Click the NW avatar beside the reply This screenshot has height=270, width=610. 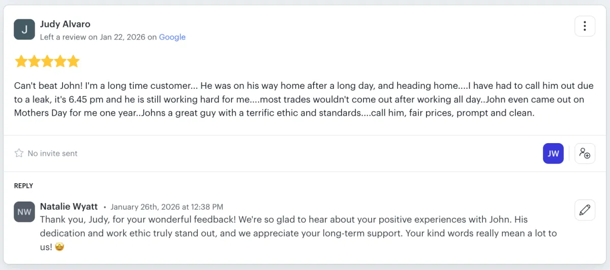24,212
